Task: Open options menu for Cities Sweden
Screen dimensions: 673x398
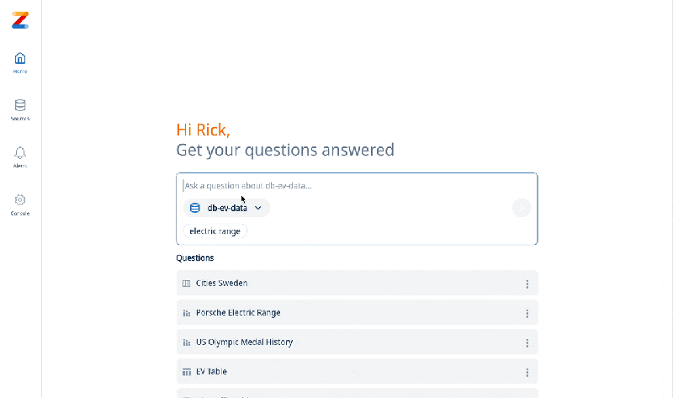Action: point(527,284)
